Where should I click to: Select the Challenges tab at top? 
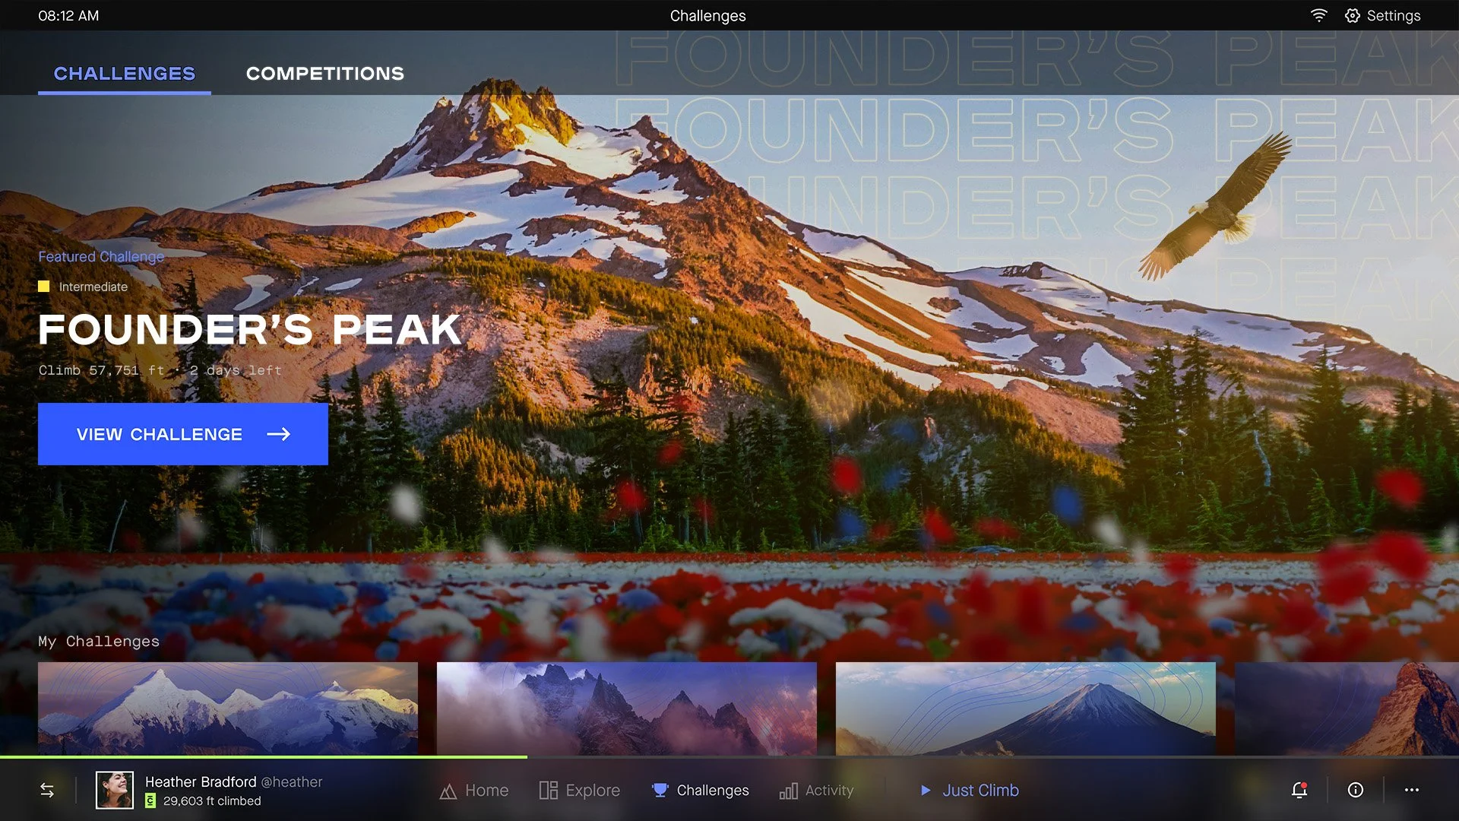[x=125, y=74]
